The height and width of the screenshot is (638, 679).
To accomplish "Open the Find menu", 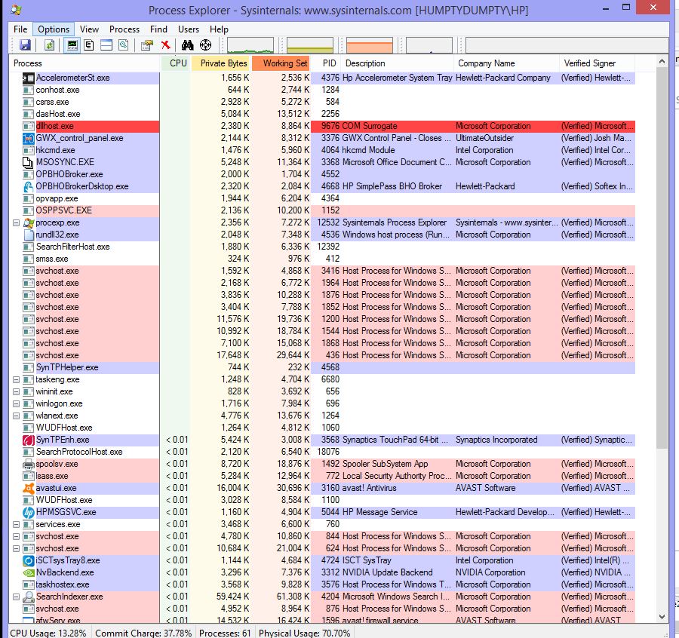I will [158, 29].
